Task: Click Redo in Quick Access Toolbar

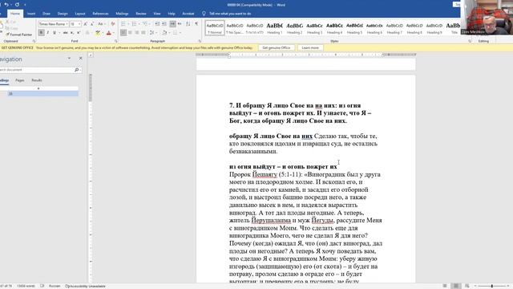Action: (x=17, y=5)
